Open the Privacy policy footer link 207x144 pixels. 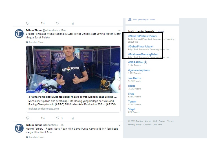pyautogui.click(x=135, y=125)
